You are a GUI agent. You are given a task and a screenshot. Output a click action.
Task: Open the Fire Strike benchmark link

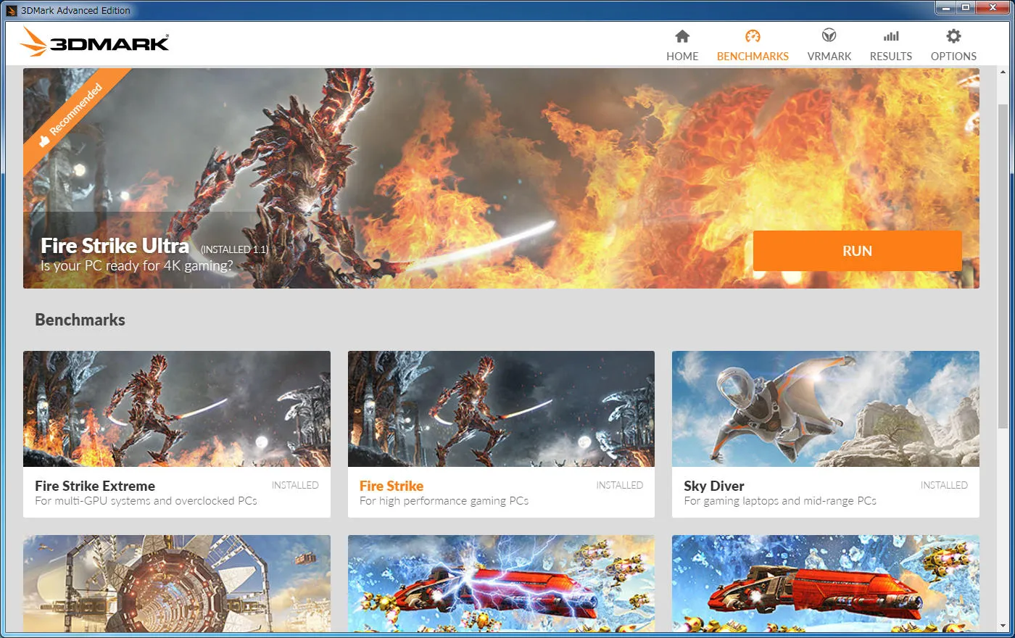[x=391, y=486]
